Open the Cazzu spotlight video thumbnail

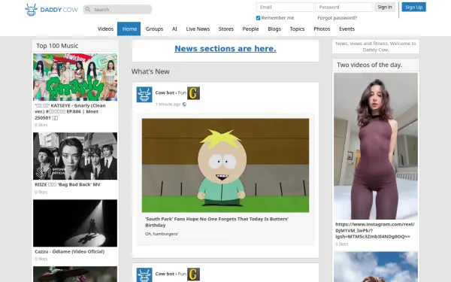click(x=75, y=223)
